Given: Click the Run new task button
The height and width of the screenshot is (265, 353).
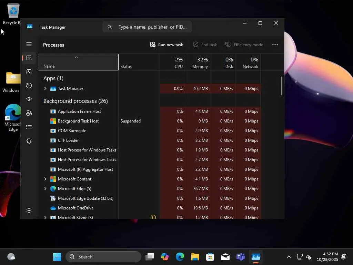Looking at the screenshot, I should [167, 45].
